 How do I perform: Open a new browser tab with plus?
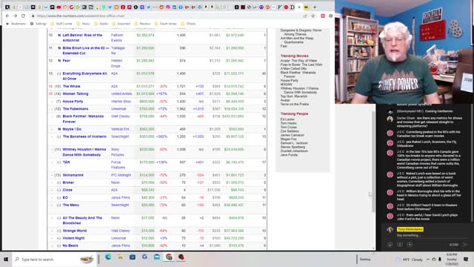point(315,7)
